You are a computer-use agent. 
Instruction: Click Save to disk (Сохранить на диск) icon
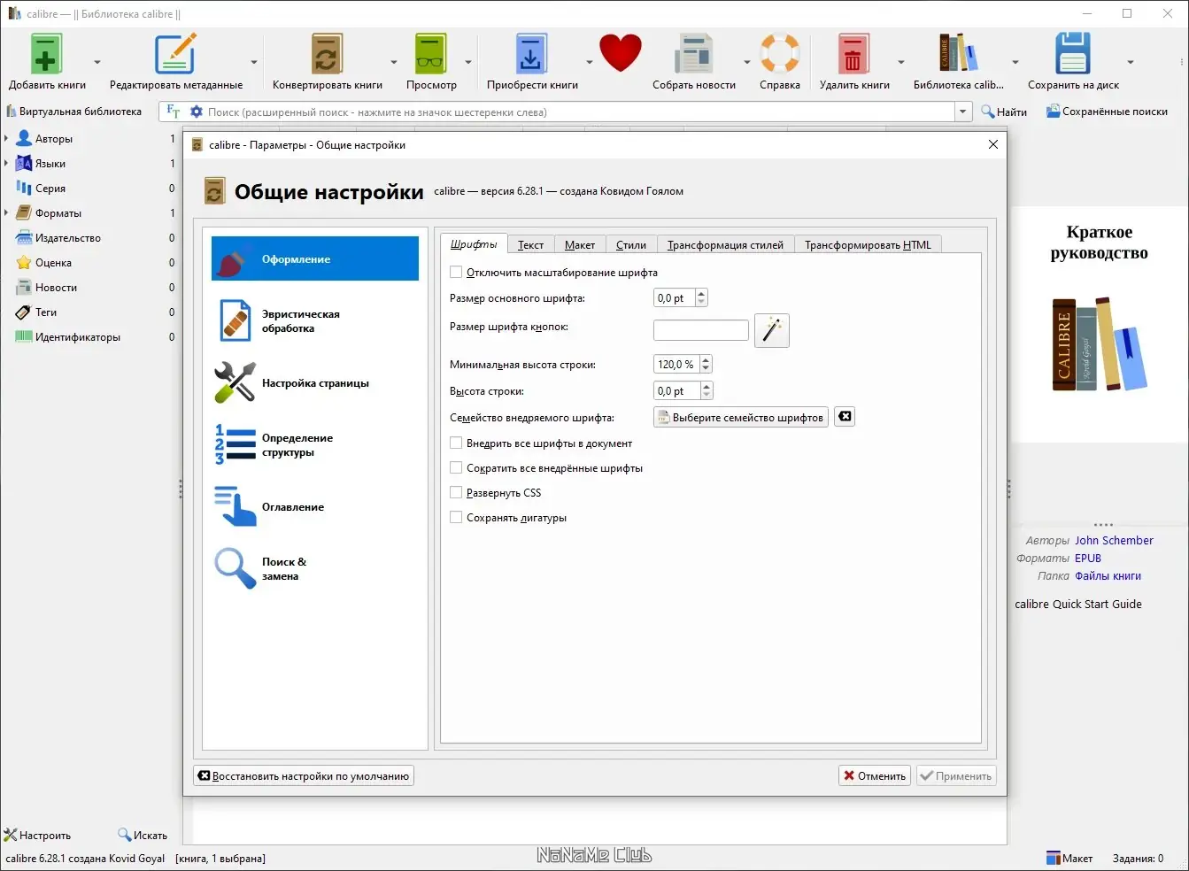(1073, 54)
